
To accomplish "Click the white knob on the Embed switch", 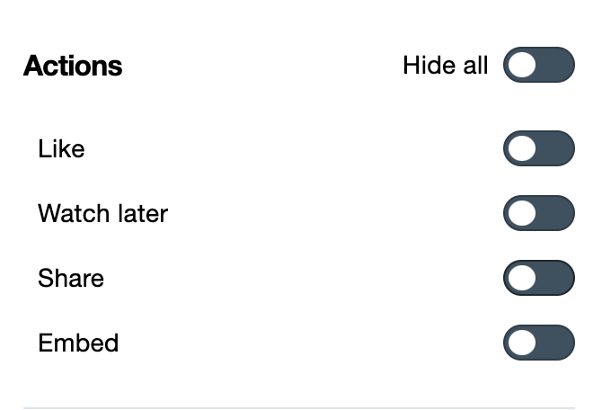I will (522, 343).
